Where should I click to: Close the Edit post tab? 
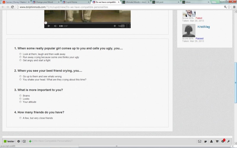(179, 2)
